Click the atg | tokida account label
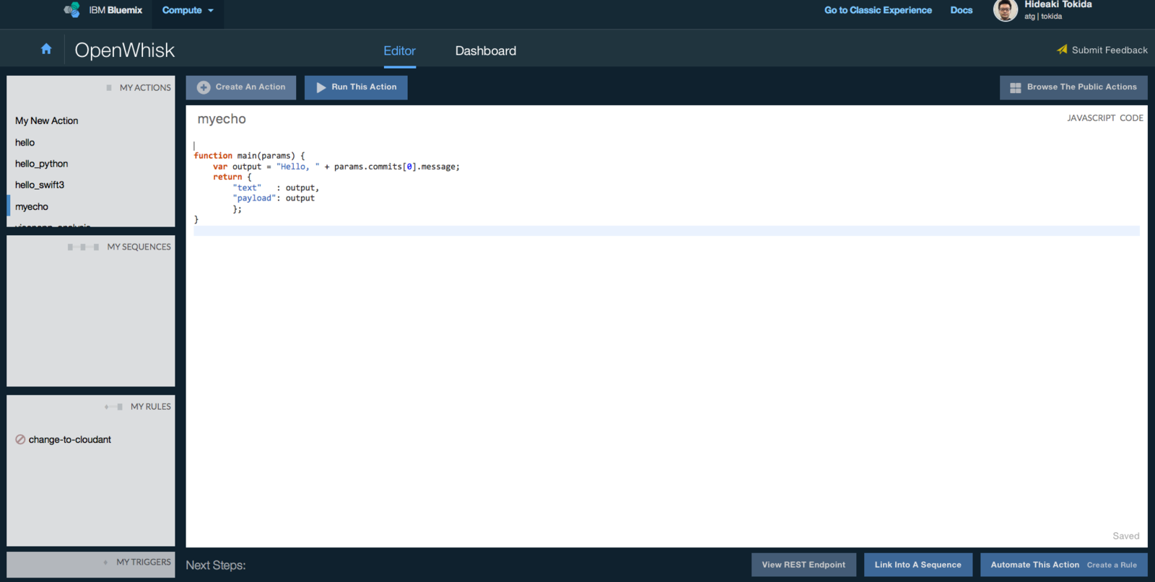This screenshot has width=1155, height=582. tap(1042, 17)
